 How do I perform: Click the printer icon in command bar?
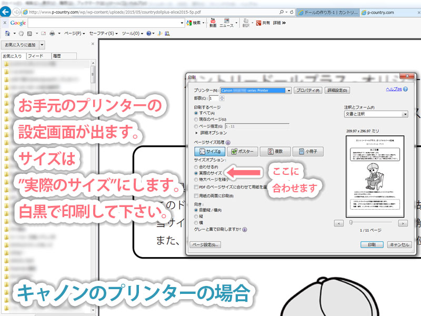coord(52,34)
